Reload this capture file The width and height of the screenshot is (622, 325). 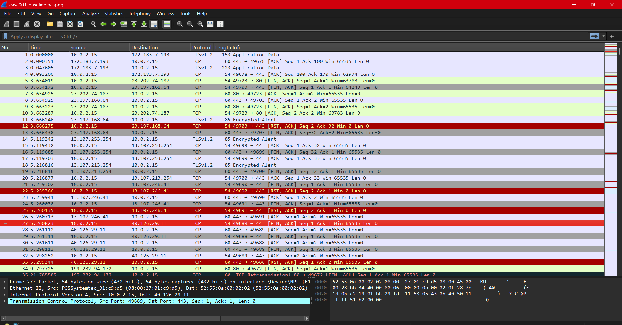(x=80, y=24)
